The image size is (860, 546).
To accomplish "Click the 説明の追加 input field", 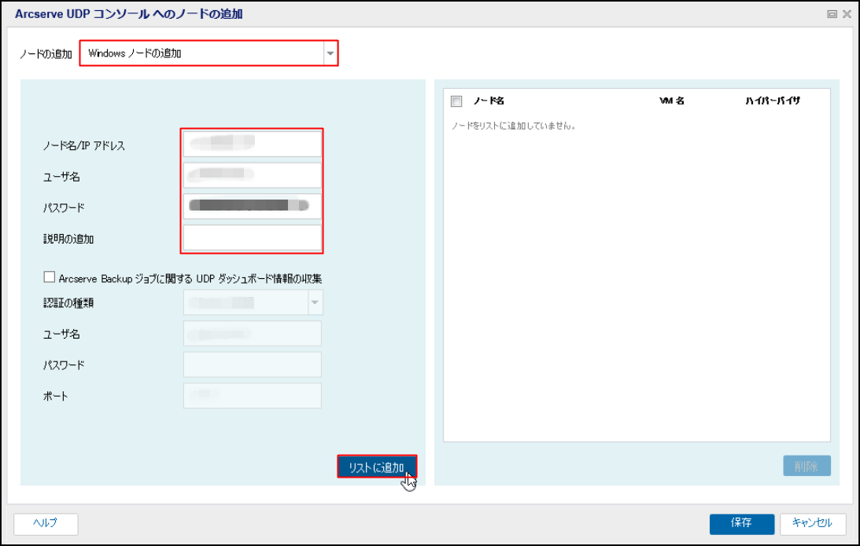I will [x=253, y=238].
